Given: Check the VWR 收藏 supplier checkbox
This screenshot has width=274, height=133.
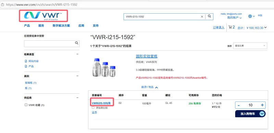Looking at the screenshot, I should (26, 105).
